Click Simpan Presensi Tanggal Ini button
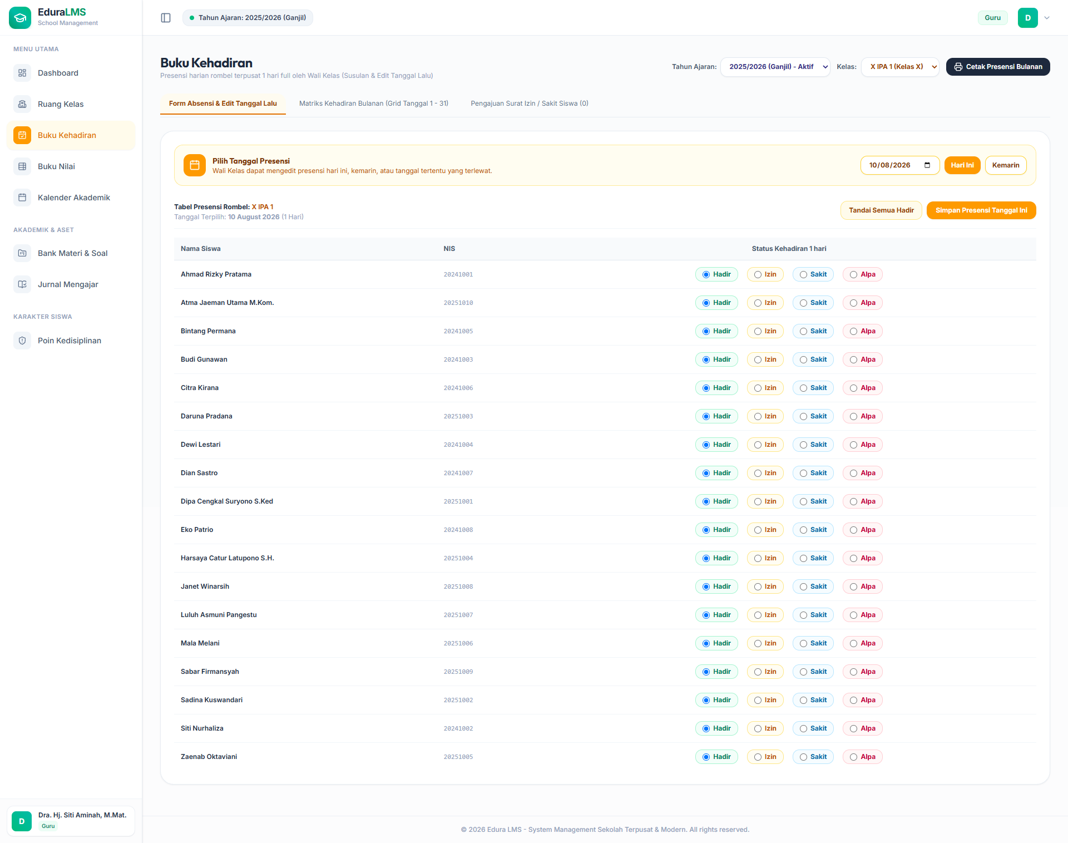This screenshot has width=1068, height=843. coord(981,210)
